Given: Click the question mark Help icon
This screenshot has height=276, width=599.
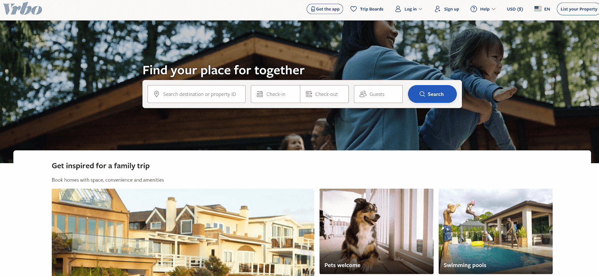Looking at the screenshot, I should 474,9.
